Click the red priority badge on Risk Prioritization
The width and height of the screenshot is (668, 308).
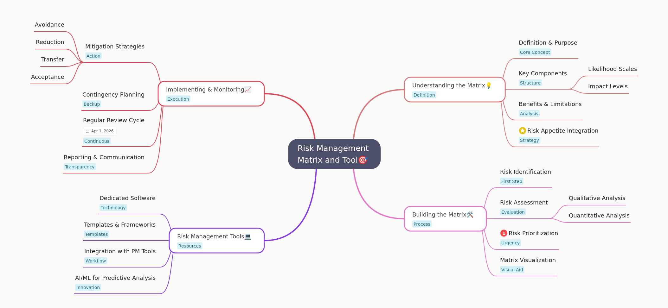[x=504, y=233]
